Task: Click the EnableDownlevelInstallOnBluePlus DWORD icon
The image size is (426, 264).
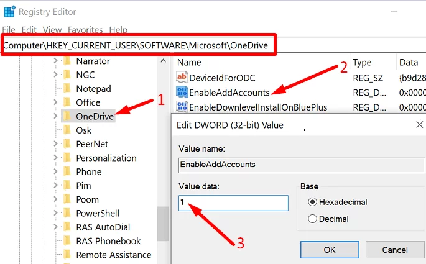Action: coord(182,107)
